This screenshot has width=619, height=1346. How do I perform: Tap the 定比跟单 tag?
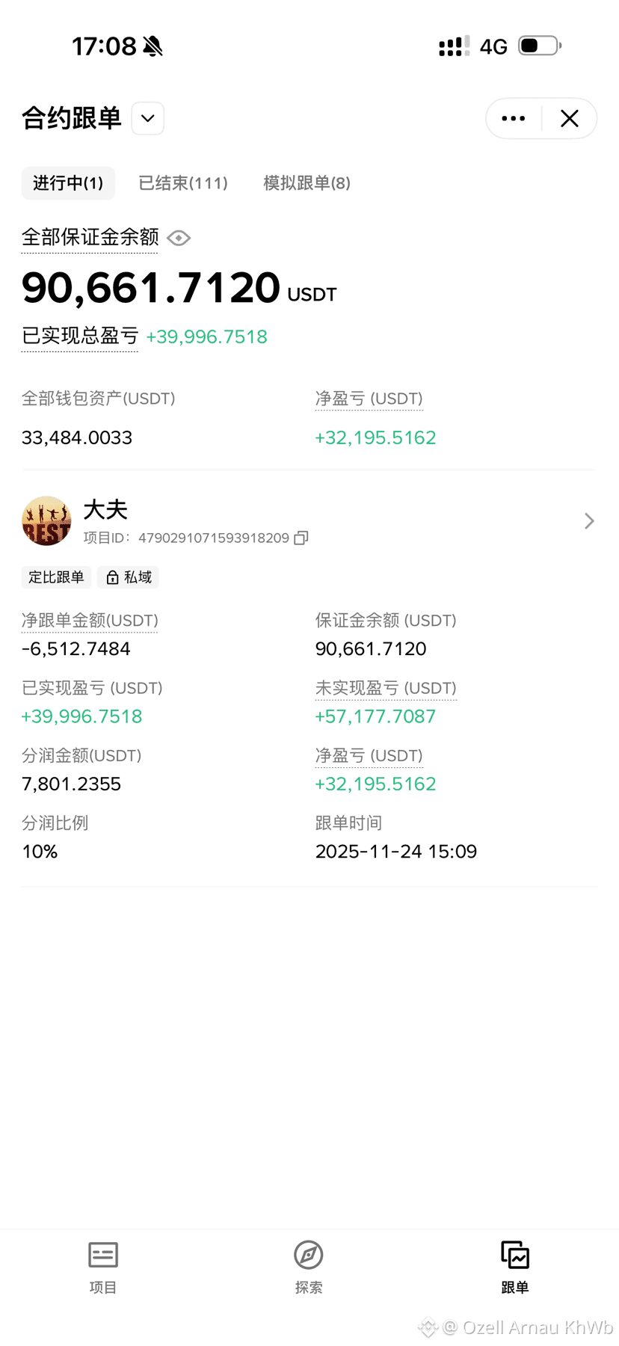(56, 577)
